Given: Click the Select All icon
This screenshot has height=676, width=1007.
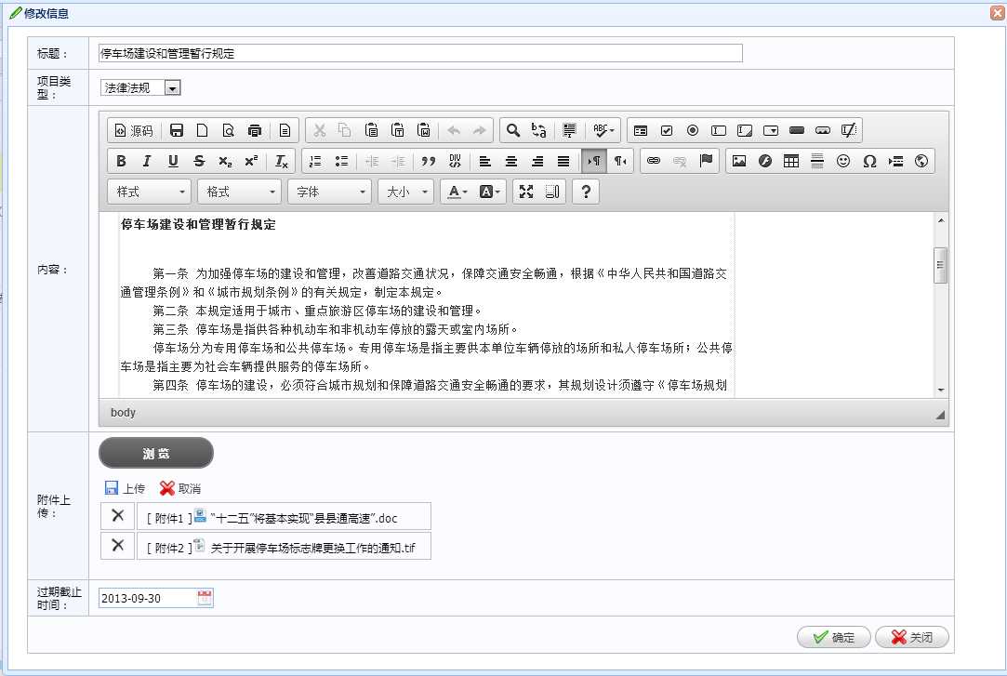Looking at the screenshot, I should (569, 130).
